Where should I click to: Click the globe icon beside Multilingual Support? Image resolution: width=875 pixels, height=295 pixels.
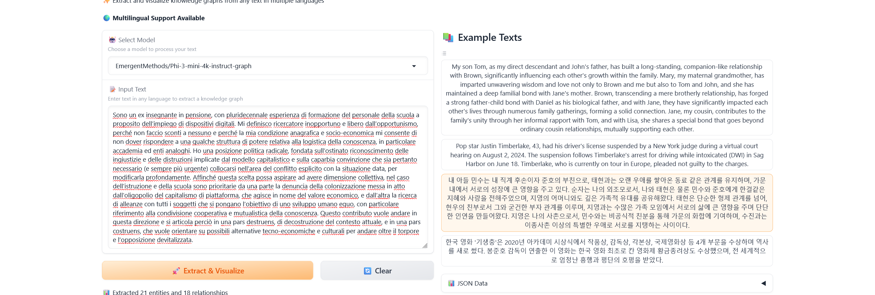pyautogui.click(x=106, y=18)
